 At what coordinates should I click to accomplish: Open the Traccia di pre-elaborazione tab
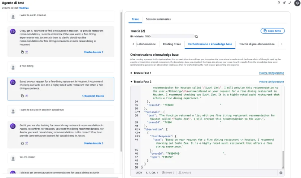tap(257, 44)
